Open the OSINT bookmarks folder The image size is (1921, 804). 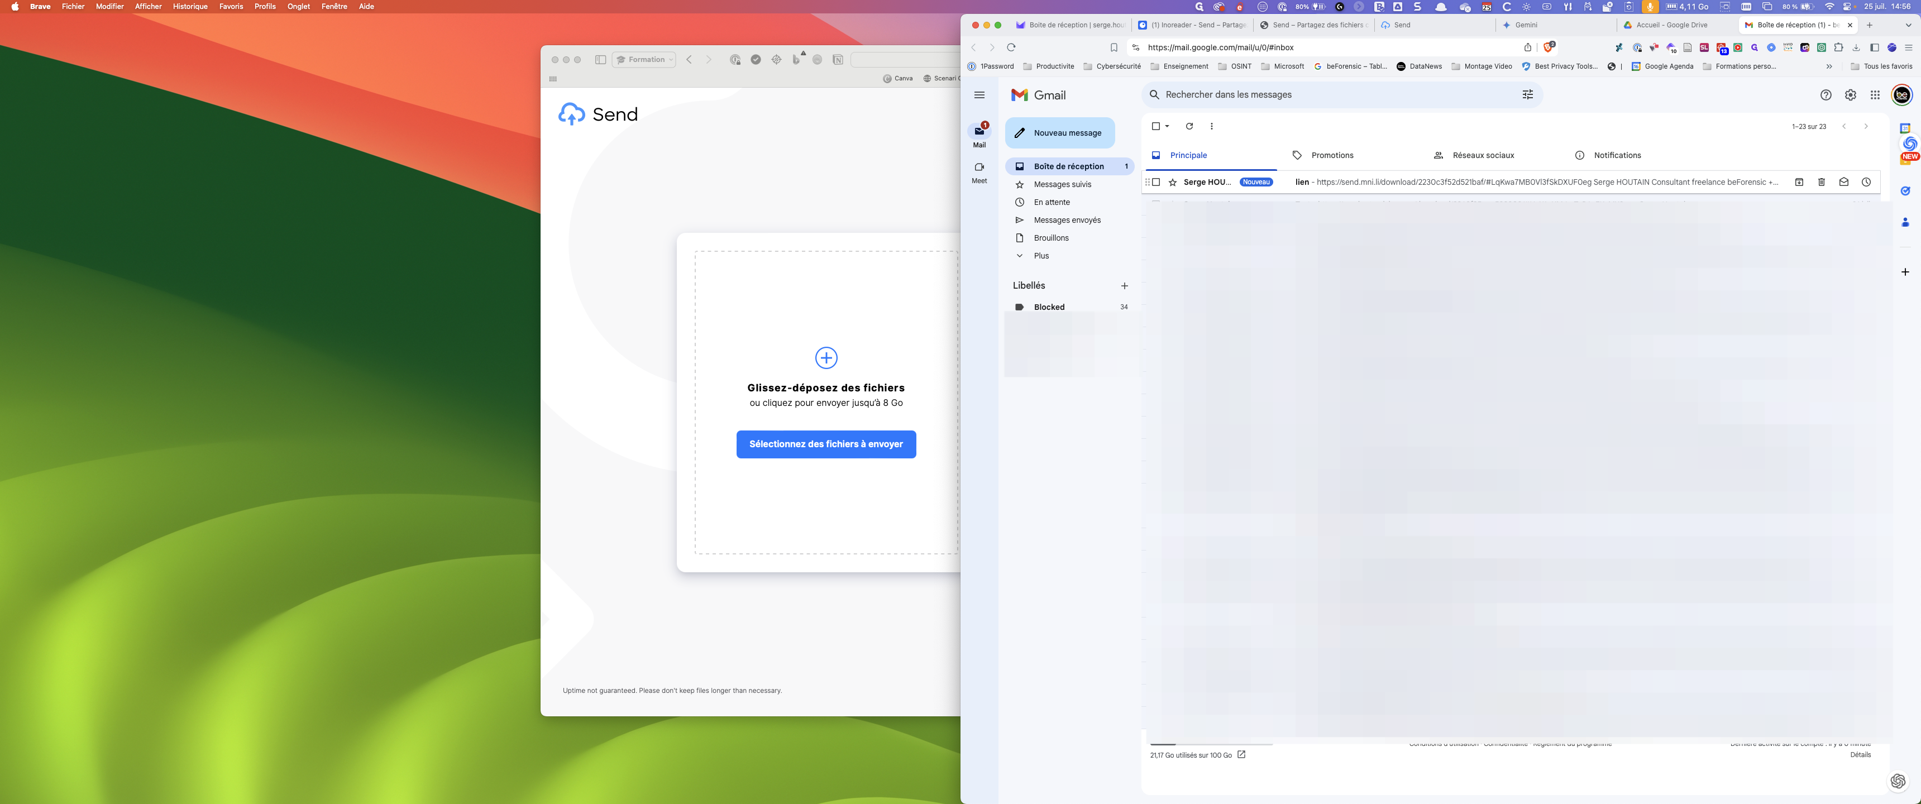click(x=1235, y=66)
